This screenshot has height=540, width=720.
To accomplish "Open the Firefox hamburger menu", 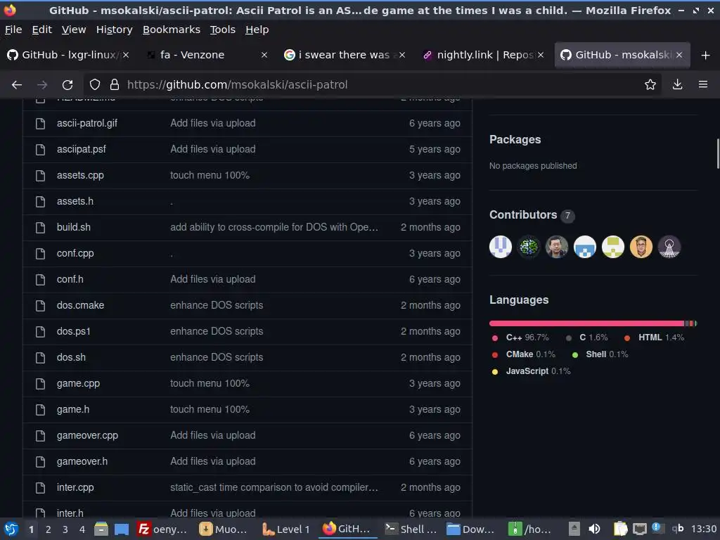I will pos(703,84).
